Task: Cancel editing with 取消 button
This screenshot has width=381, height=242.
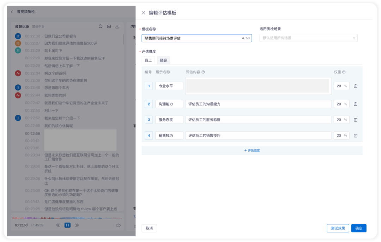Action: [149, 228]
